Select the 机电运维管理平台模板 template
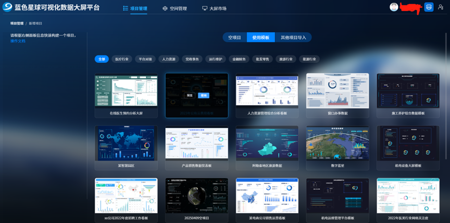Image resolution: width=450 pixels, height=223 pixels. click(x=337, y=200)
